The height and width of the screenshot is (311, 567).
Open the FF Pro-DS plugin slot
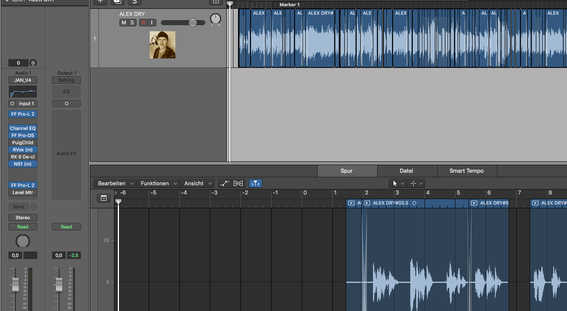[x=23, y=135]
